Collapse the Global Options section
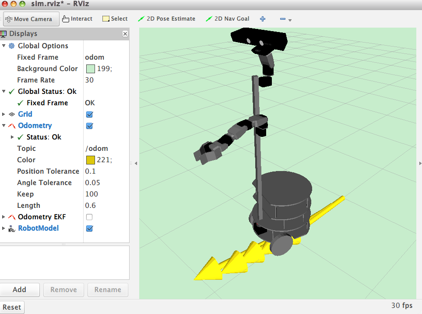The height and width of the screenshot is (314, 422). point(4,46)
